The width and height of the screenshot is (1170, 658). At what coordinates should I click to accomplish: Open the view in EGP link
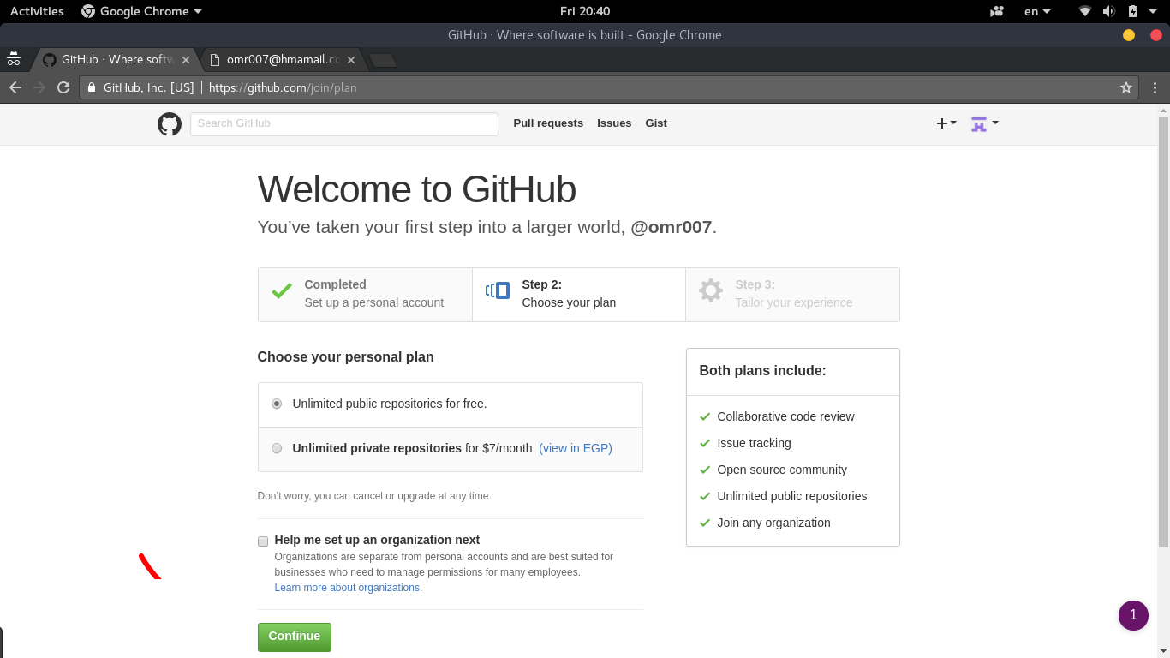(x=575, y=448)
